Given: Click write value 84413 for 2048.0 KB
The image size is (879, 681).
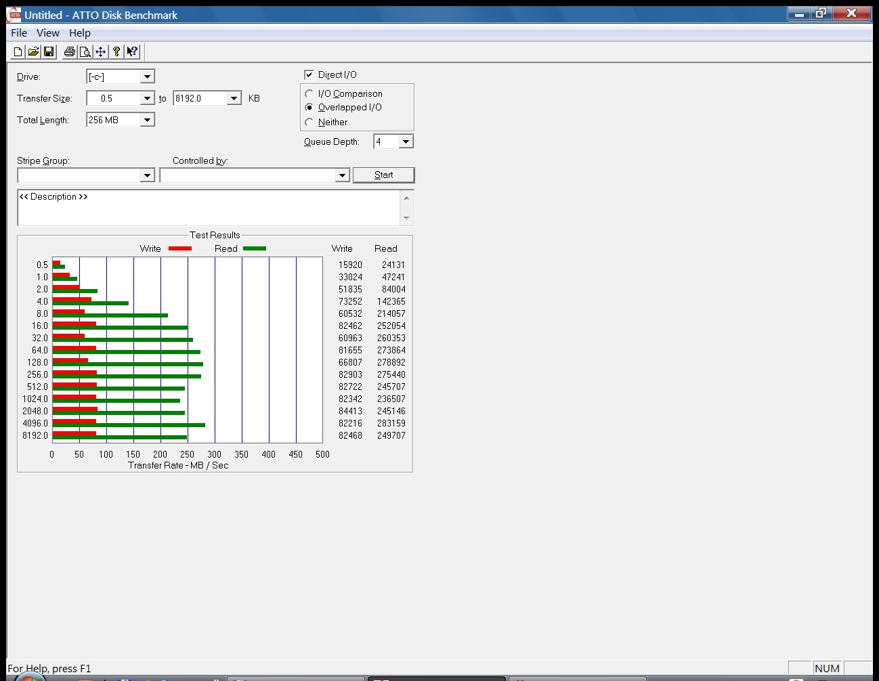Looking at the screenshot, I should [x=350, y=411].
